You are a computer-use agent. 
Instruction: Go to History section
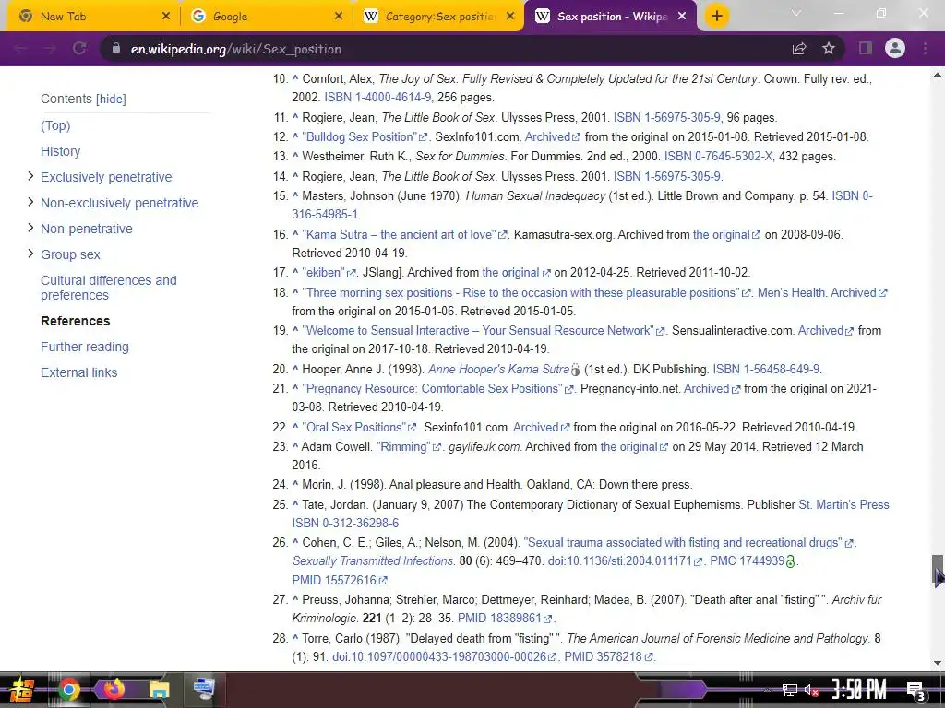pos(60,151)
